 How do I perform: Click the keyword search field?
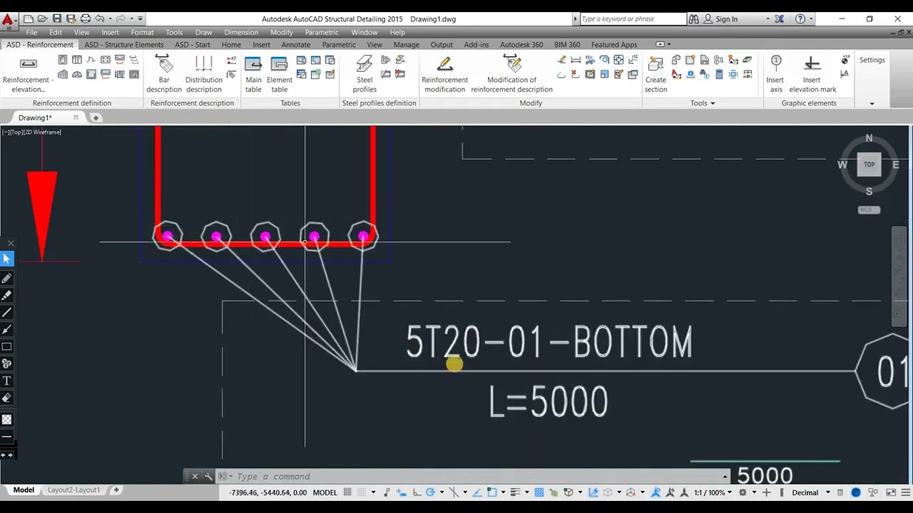pyautogui.click(x=632, y=19)
